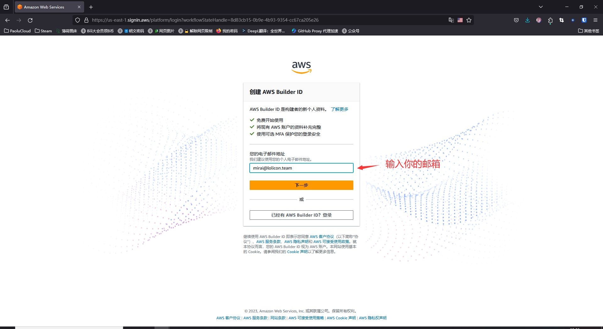Go back to the previous page

click(x=8, y=20)
